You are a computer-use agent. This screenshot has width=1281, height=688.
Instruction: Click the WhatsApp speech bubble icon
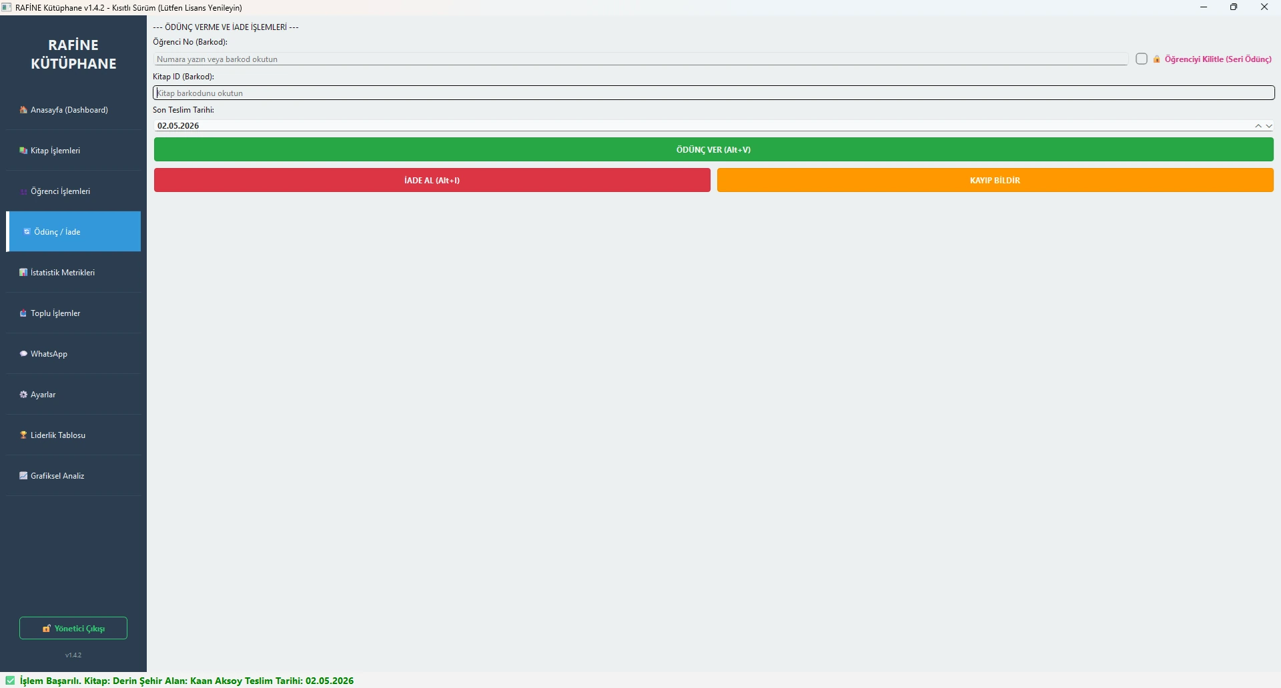(x=23, y=354)
